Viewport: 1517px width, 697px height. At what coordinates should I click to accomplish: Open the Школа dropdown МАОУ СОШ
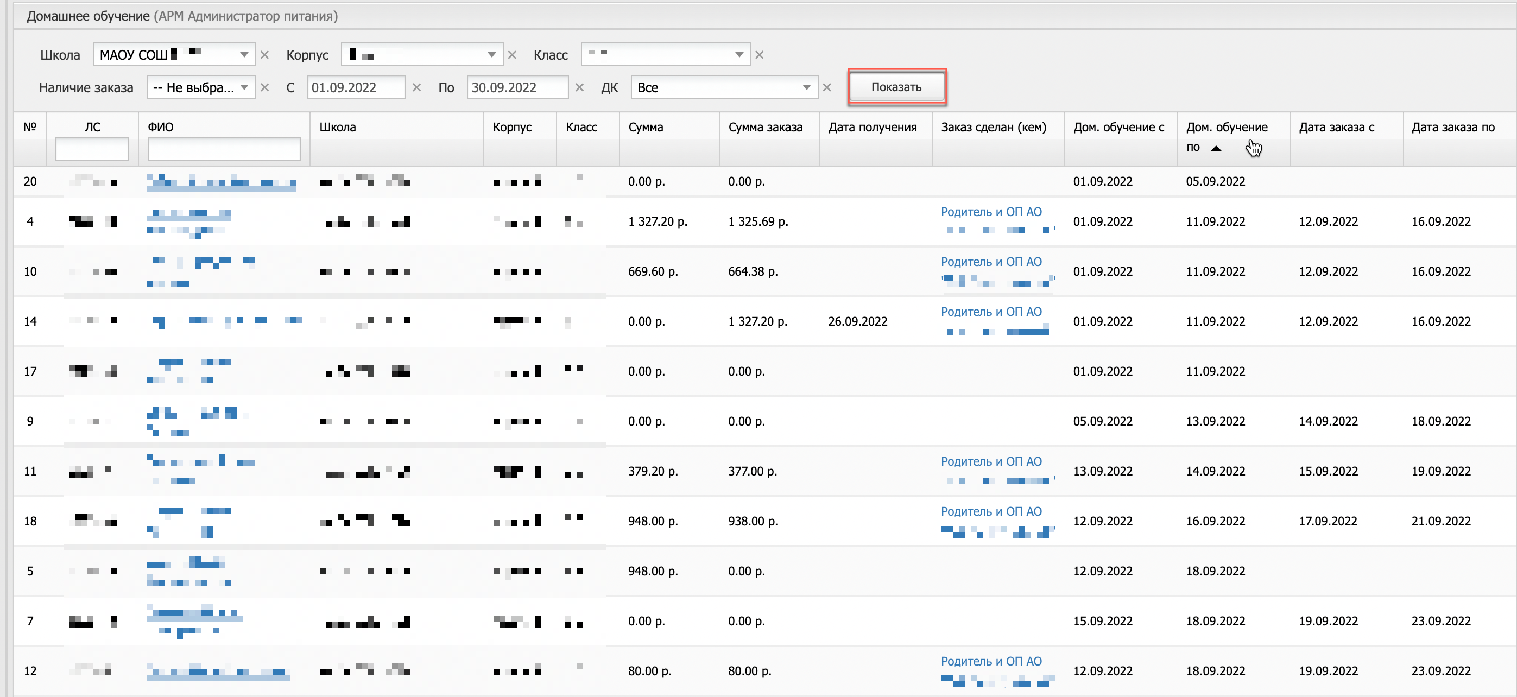point(174,55)
